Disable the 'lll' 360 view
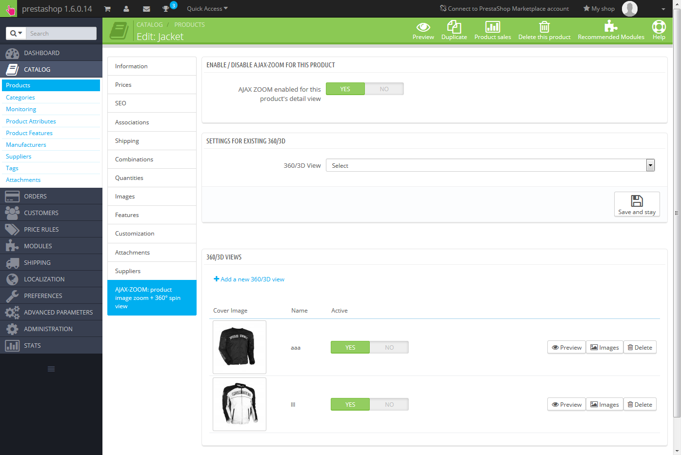Image resolution: width=681 pixels, height=455 pixels. [389, 404]
